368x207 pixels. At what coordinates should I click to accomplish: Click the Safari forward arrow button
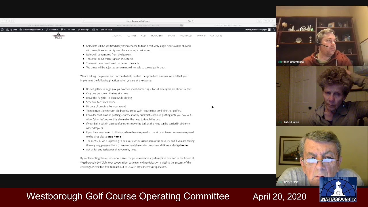coord(6,21)
